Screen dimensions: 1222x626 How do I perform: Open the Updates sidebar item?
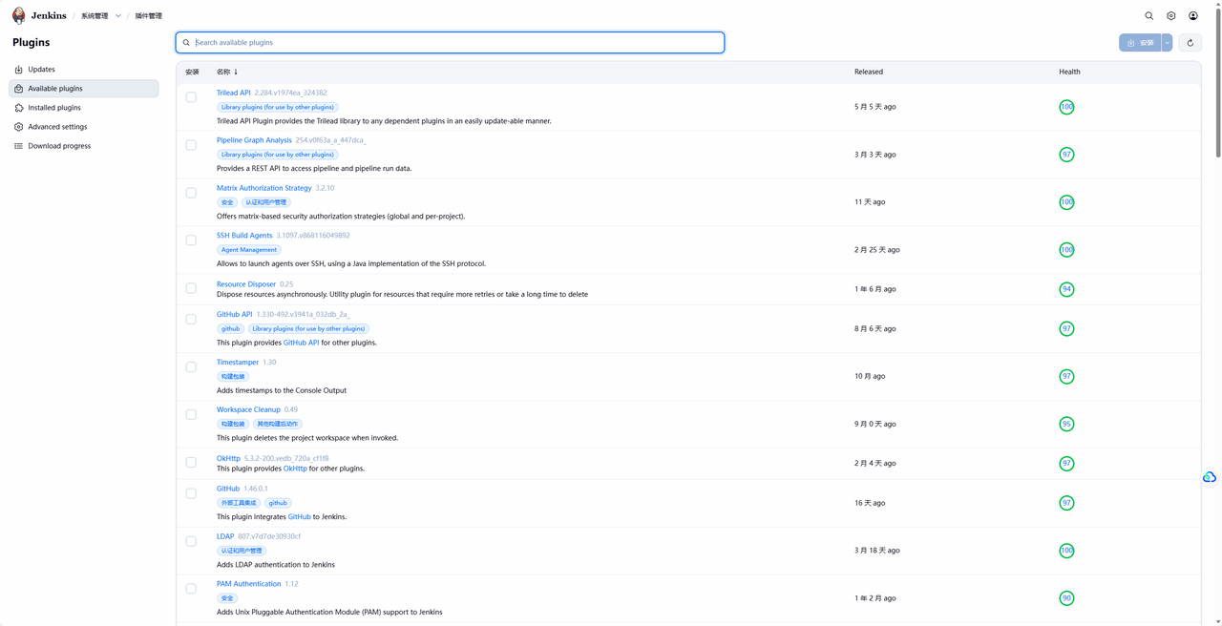84,70
